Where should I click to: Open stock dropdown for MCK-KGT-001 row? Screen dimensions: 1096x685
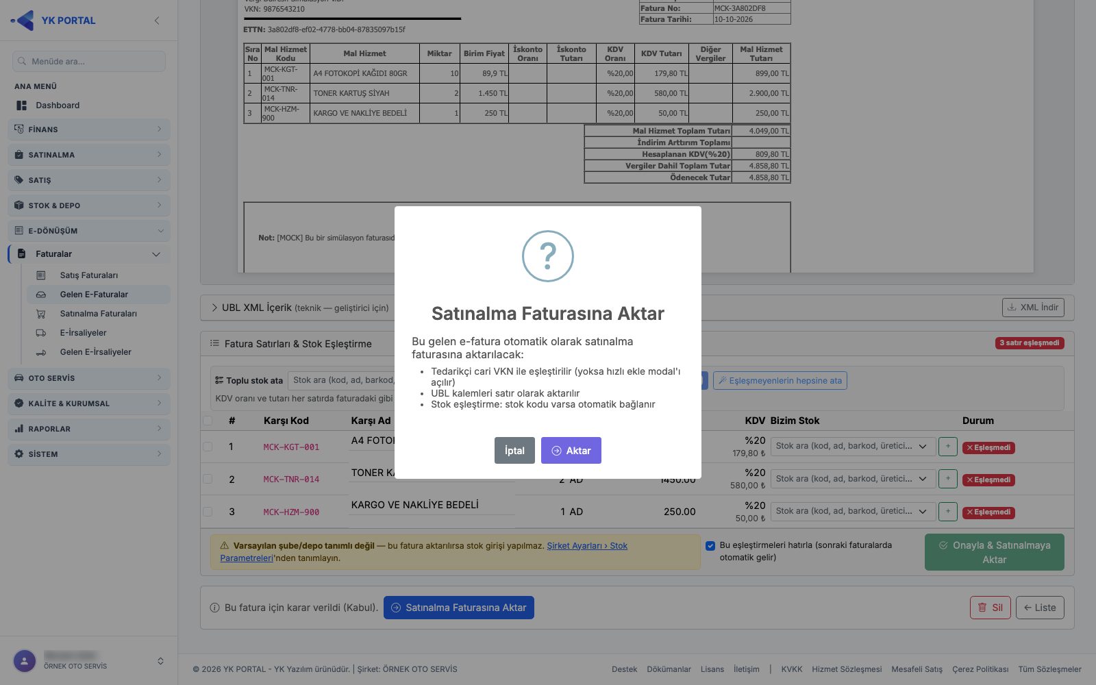pyautogui.click(x=852, y=446)
